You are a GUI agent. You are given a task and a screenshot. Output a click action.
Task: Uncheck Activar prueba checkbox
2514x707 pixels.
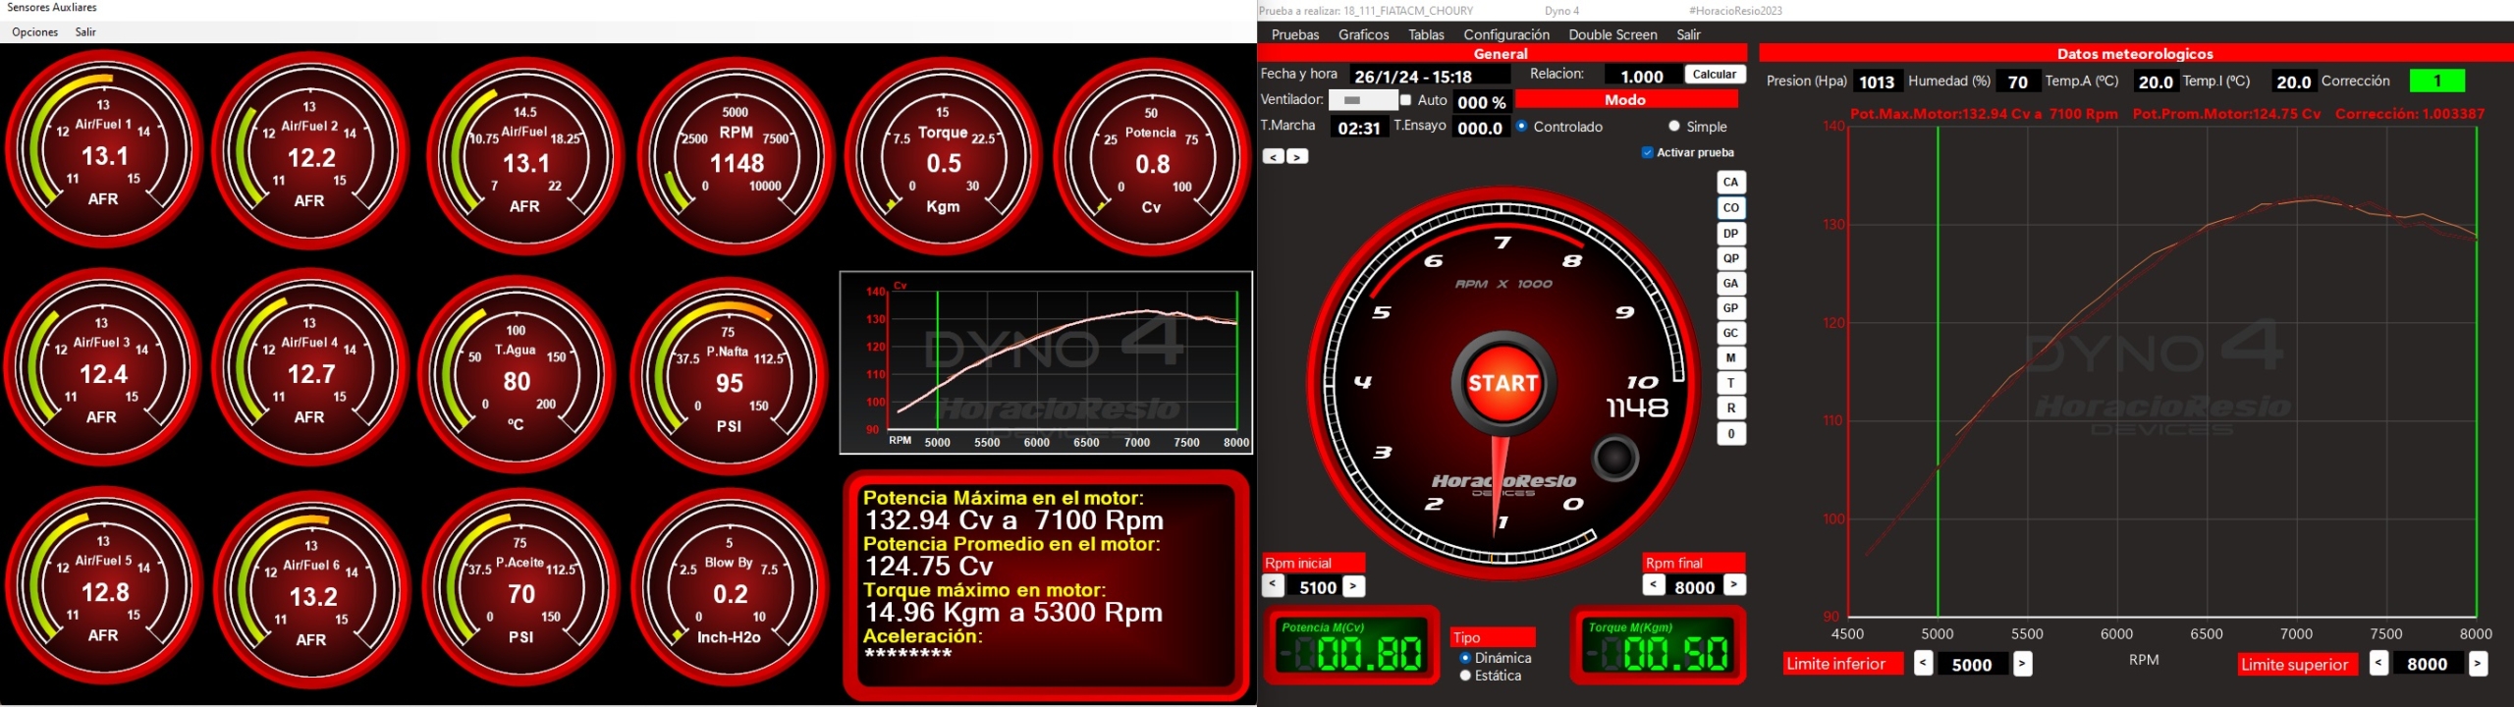tap(1647, 153)
